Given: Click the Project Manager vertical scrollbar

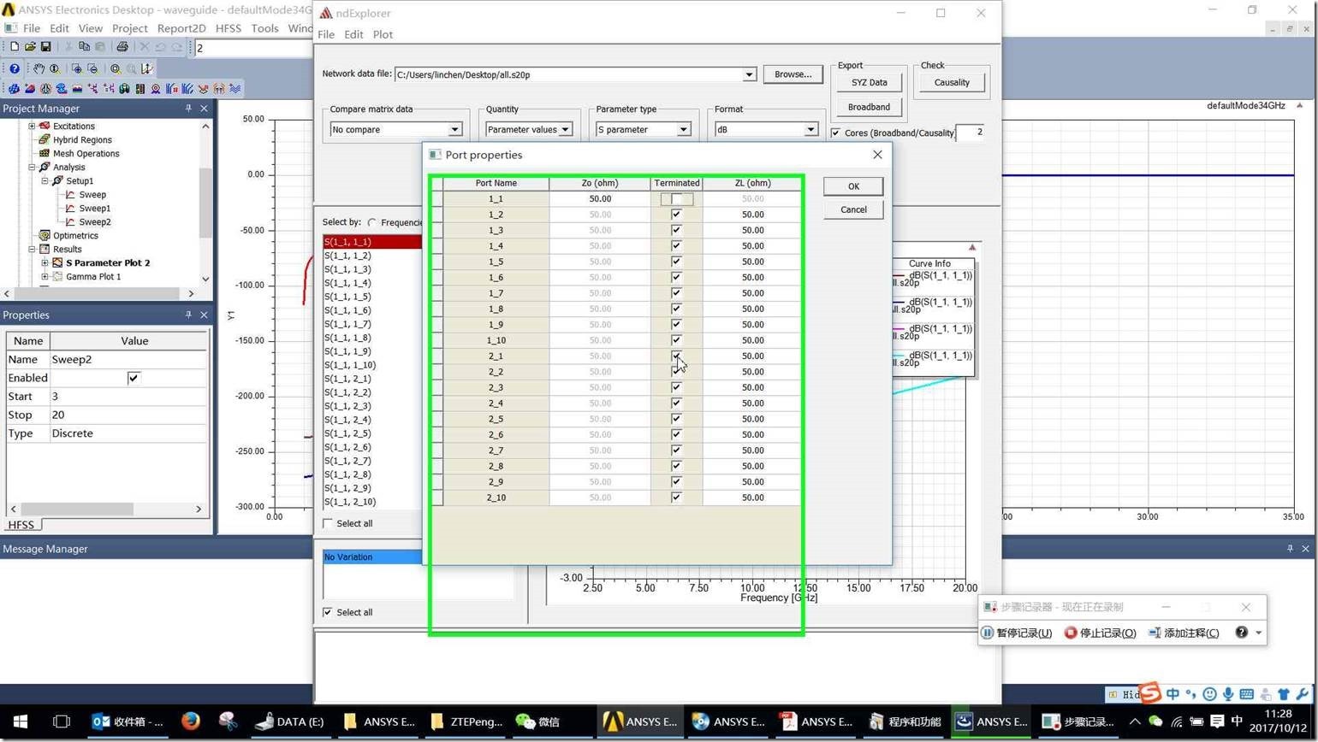Looking at the screenshot, I should 205,202.
